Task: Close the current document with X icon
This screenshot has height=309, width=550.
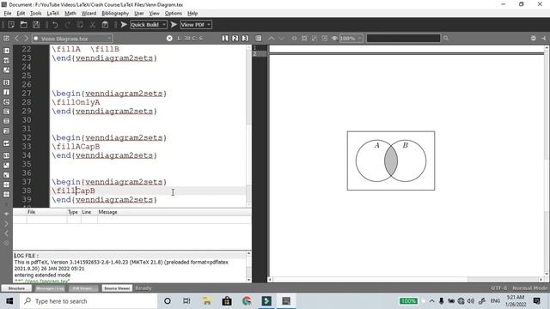Action: (x=169, y=38)
